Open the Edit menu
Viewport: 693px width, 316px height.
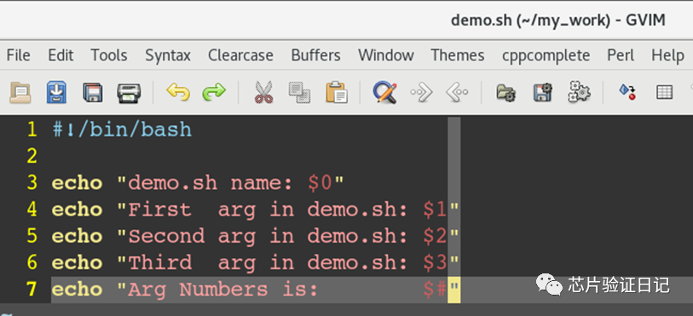pos(61,55)
